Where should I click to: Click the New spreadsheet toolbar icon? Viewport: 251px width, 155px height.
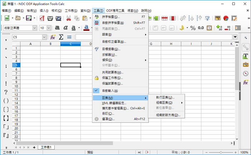pos(7,18)
